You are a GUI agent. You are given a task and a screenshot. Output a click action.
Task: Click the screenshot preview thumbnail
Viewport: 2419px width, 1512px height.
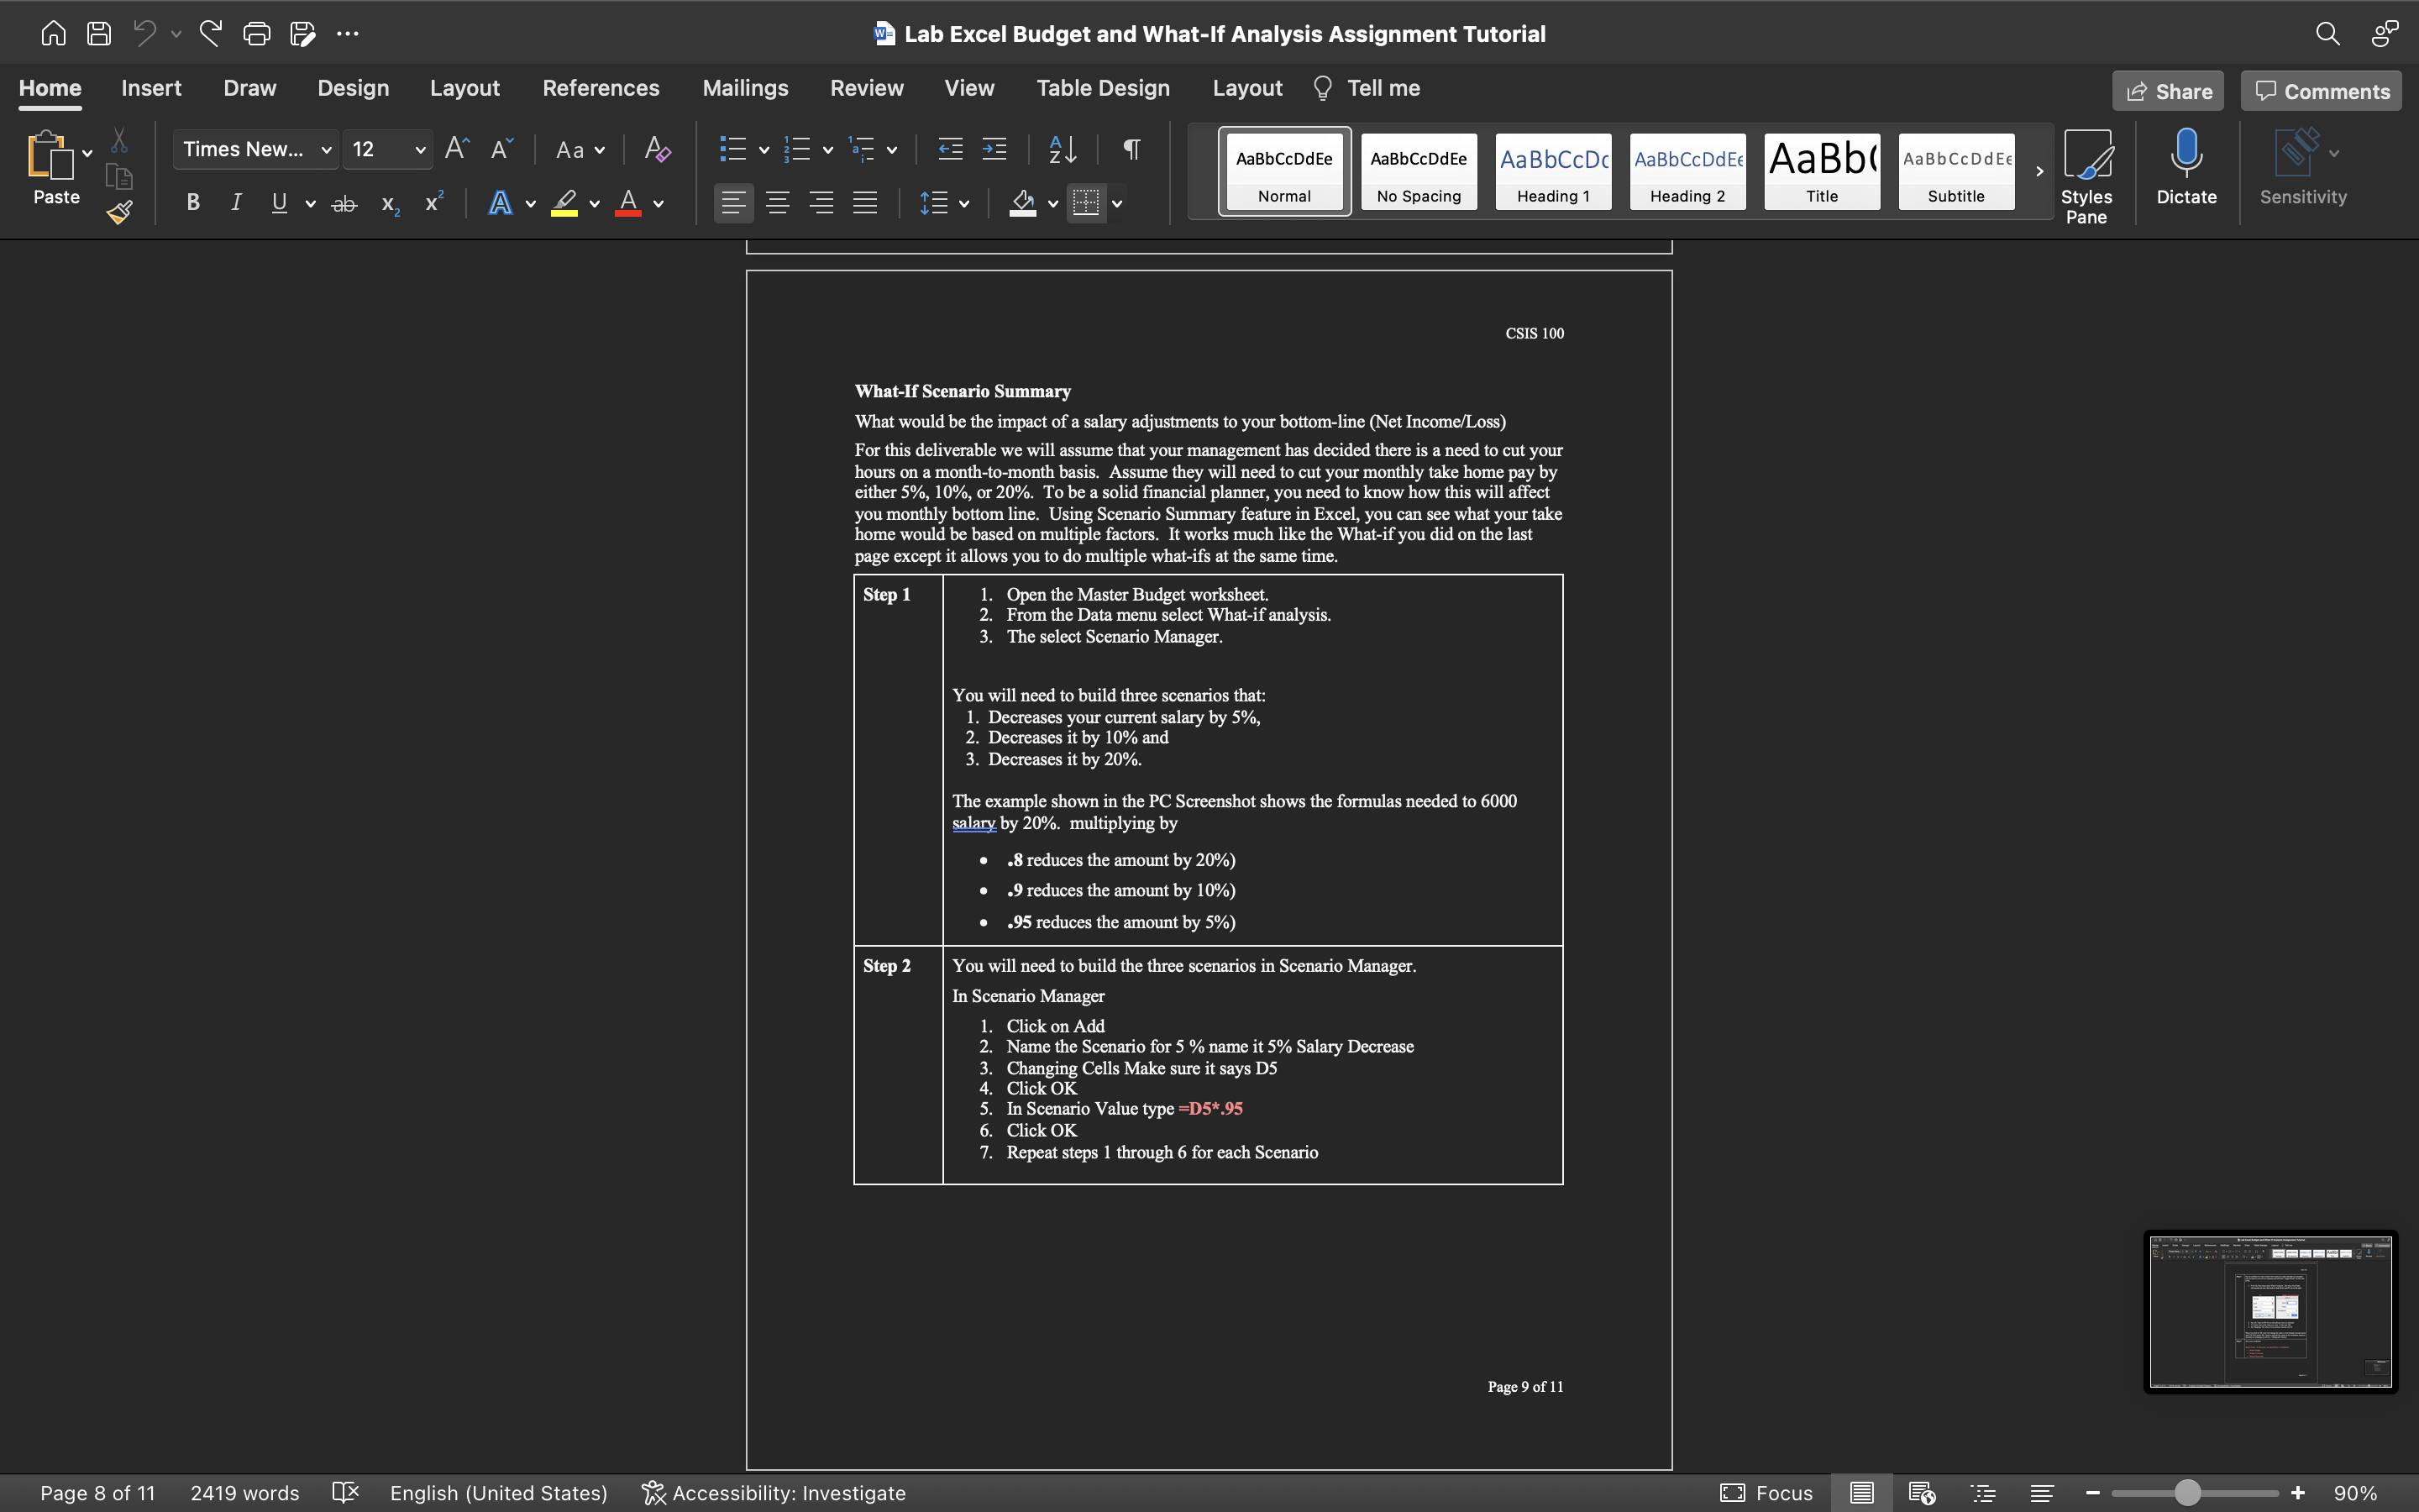coord(2270,1311)
